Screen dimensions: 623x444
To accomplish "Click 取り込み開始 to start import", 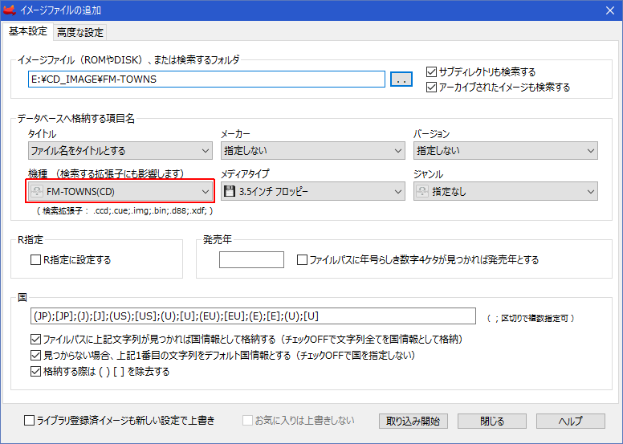I will [x=413, y=421].
